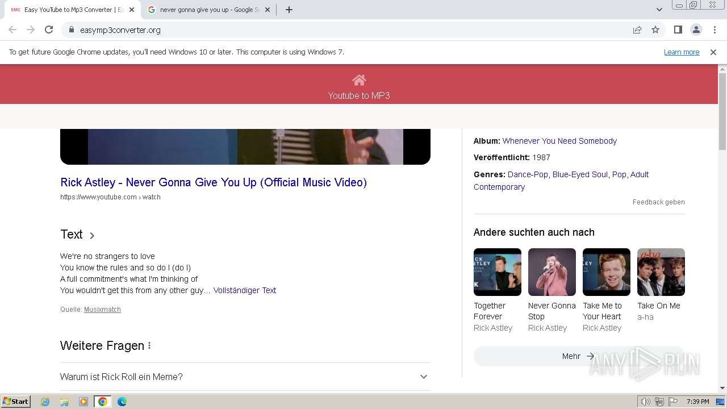Open the Musixmatch source link
727x409 pixels.
pos(102,310)
